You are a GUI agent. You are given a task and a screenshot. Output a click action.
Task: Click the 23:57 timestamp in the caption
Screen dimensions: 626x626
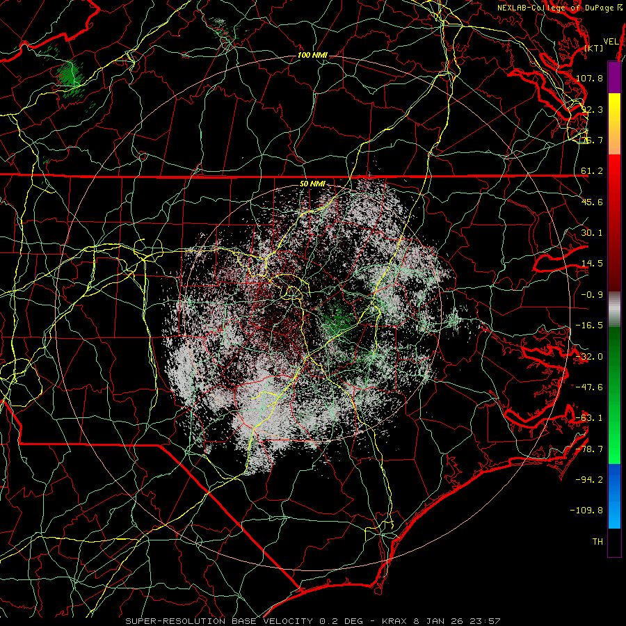[x=485, y=621]
